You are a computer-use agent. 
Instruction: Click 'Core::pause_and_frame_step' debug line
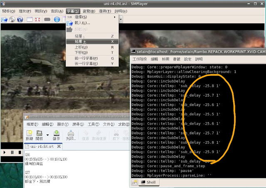click(176, 166)
